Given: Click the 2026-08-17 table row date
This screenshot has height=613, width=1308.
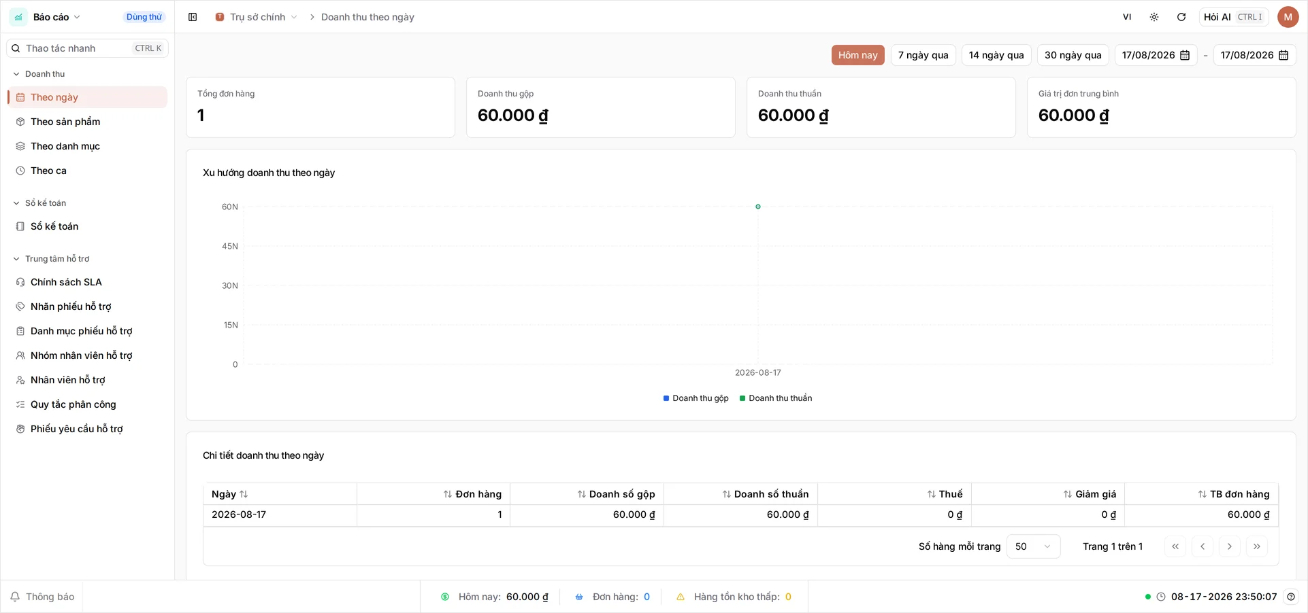Looking at the screenshot, I should [x=239, y=514].
